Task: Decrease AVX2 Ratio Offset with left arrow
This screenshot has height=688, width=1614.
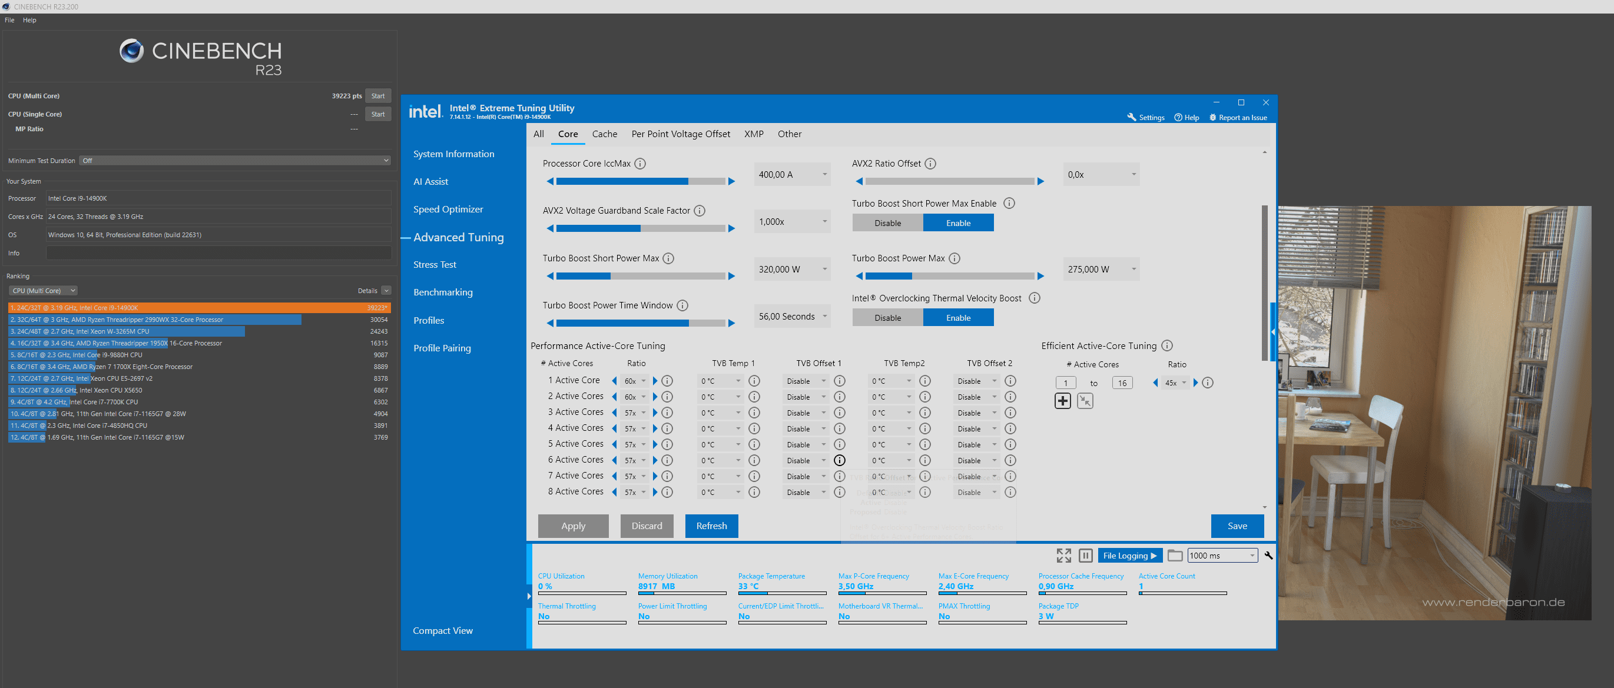Action: click(x=859, y=181)
